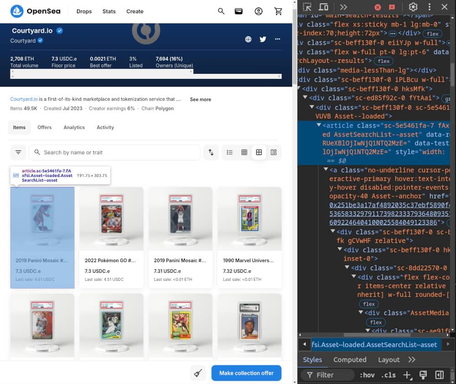Switch results to list view layout
456x384 pixels.
(x=230, y=152)
